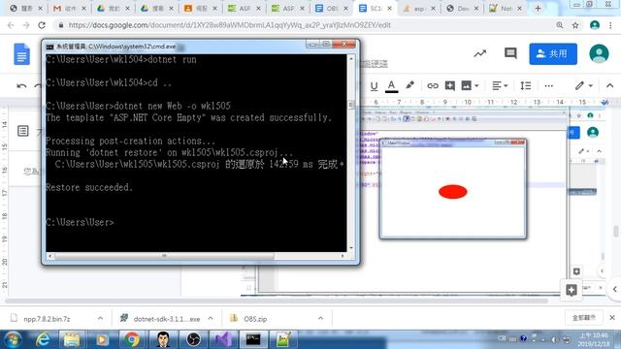Click the cmd horizontal scrollbar thumb
This screenshot has width=621, height=349.
tap(164, 256)
